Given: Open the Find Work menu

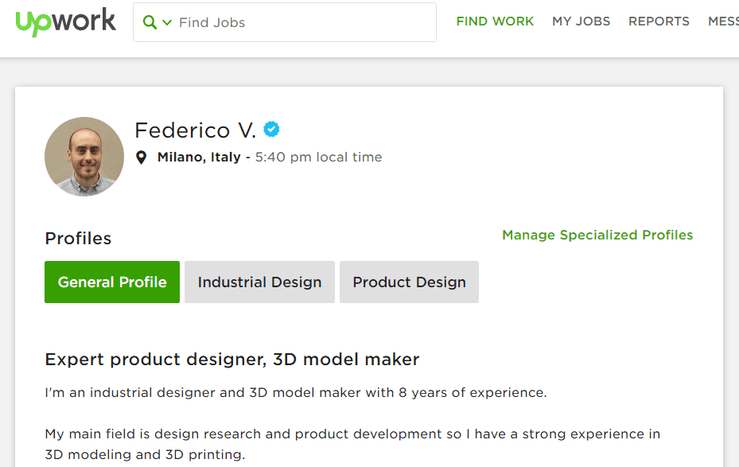Looking at the screenshot, I should [x=495, y=21].
